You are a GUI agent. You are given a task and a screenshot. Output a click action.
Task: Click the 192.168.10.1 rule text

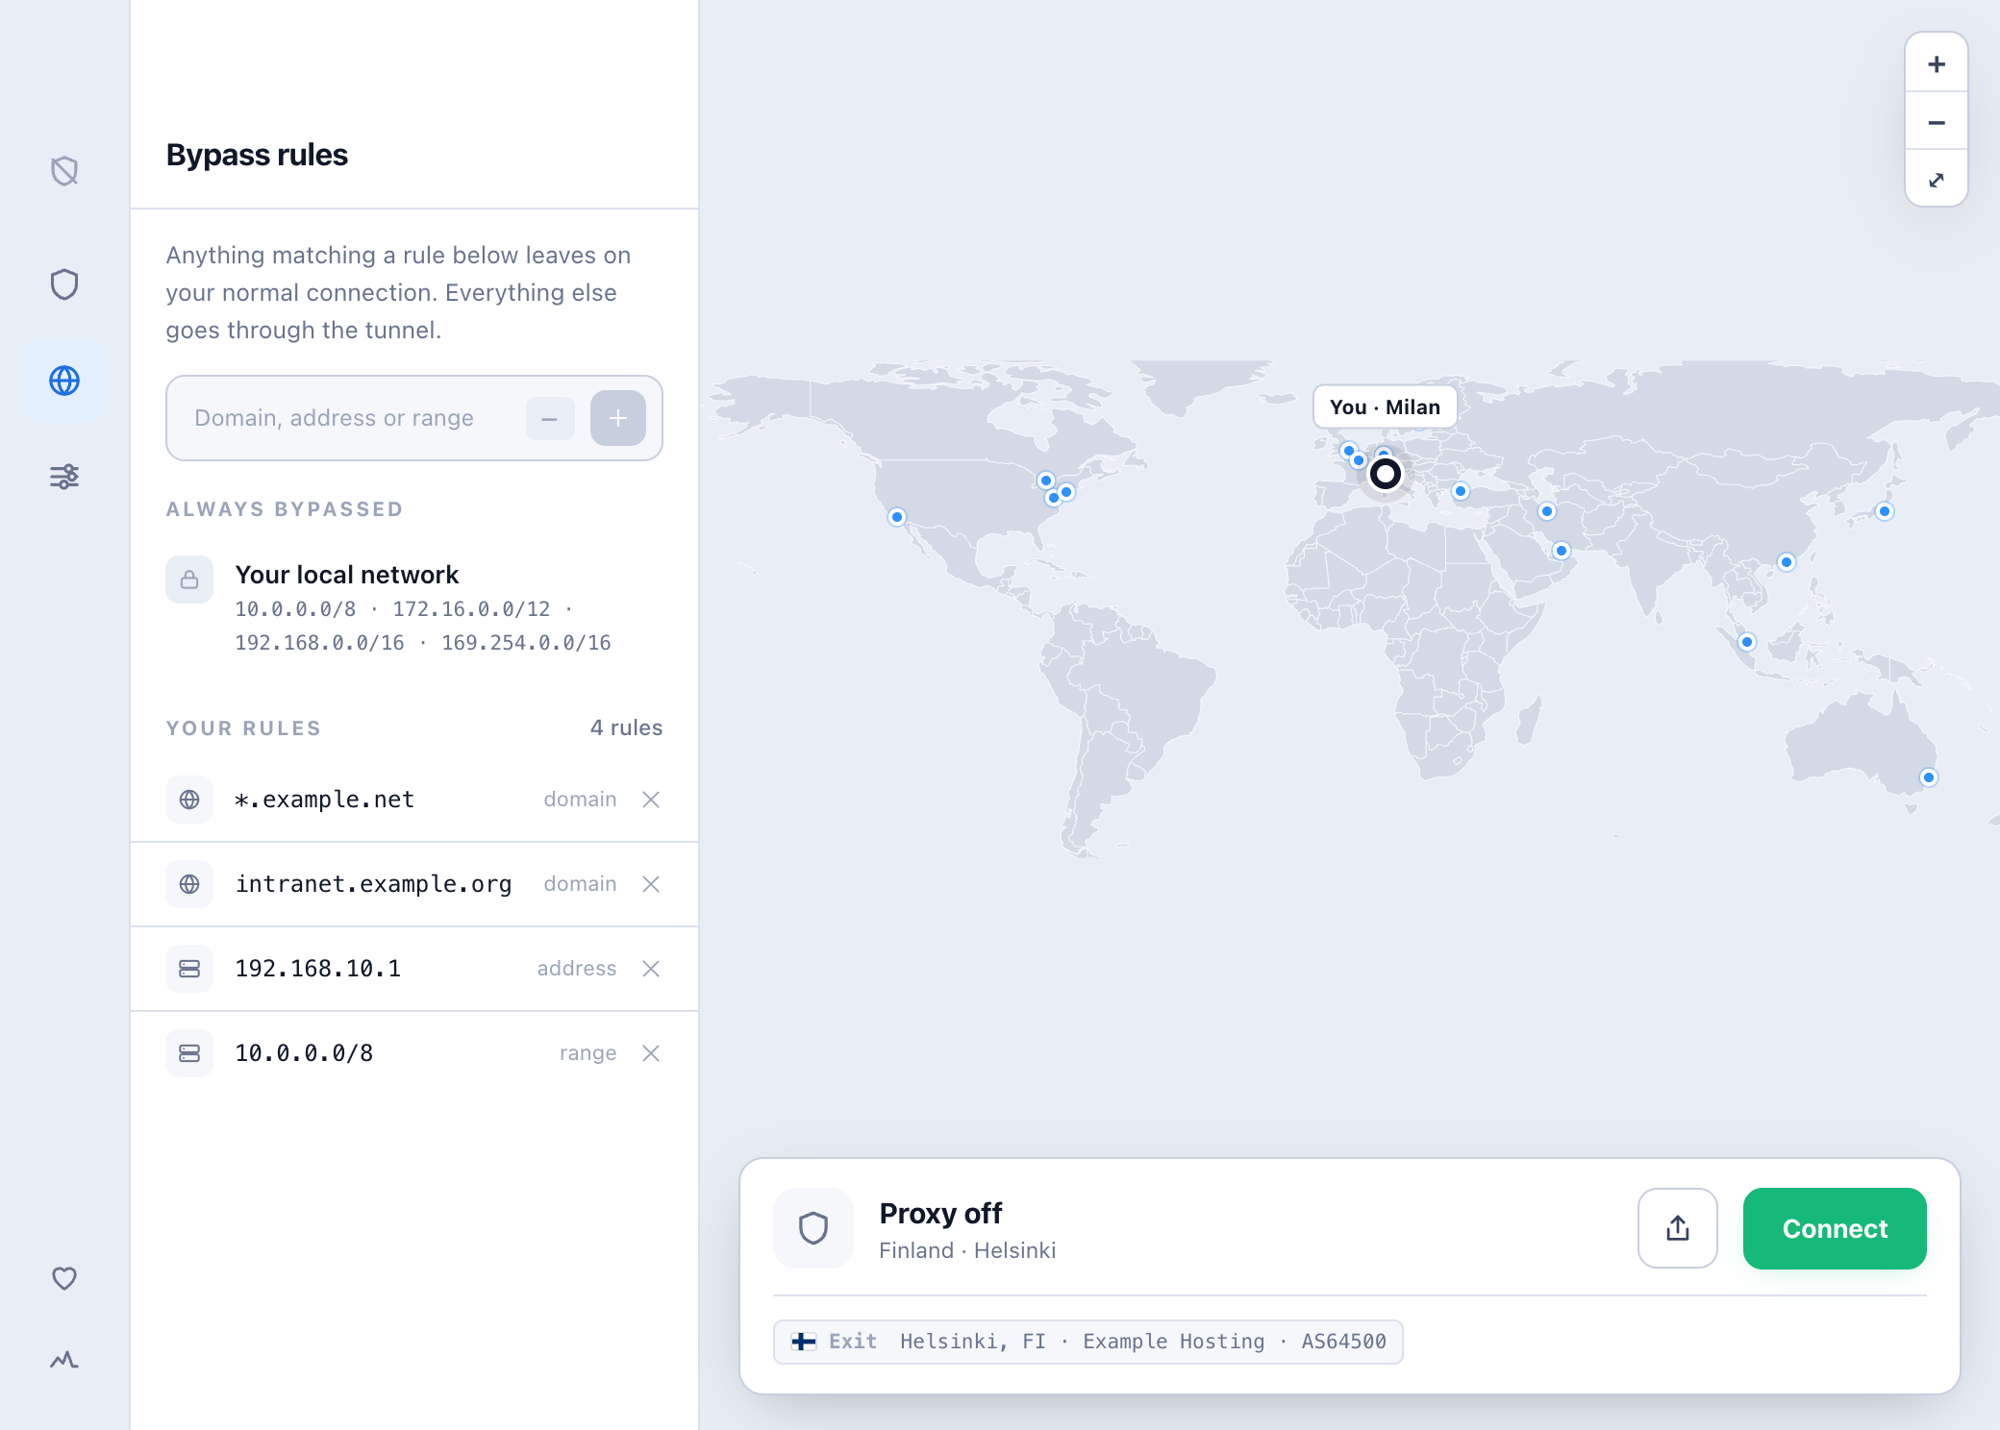coord(318,969)
